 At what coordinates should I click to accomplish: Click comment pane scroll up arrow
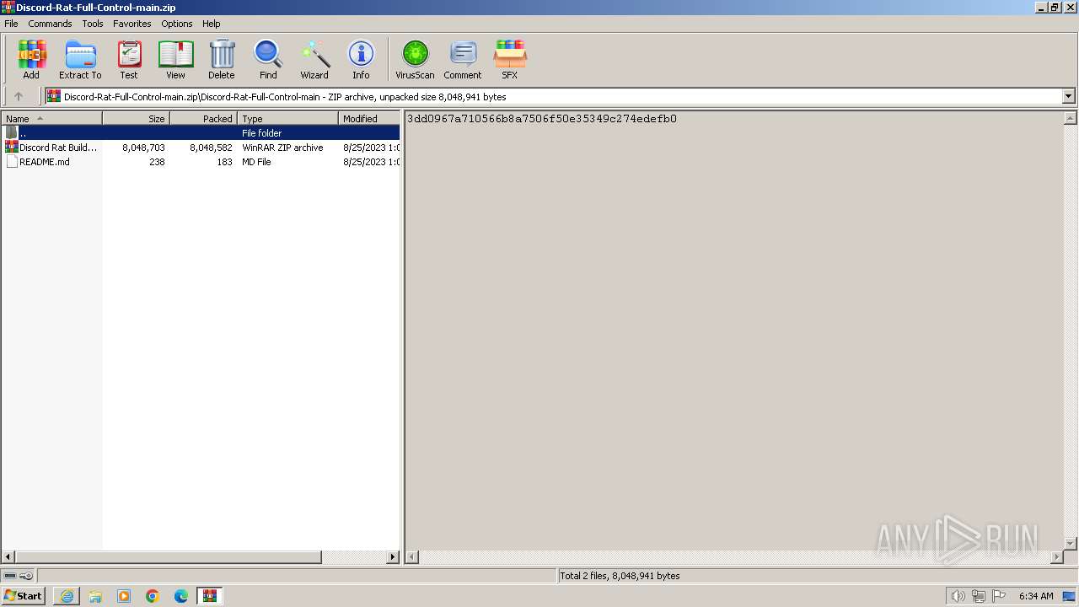pyautogui.click(x=1070, y=118)
